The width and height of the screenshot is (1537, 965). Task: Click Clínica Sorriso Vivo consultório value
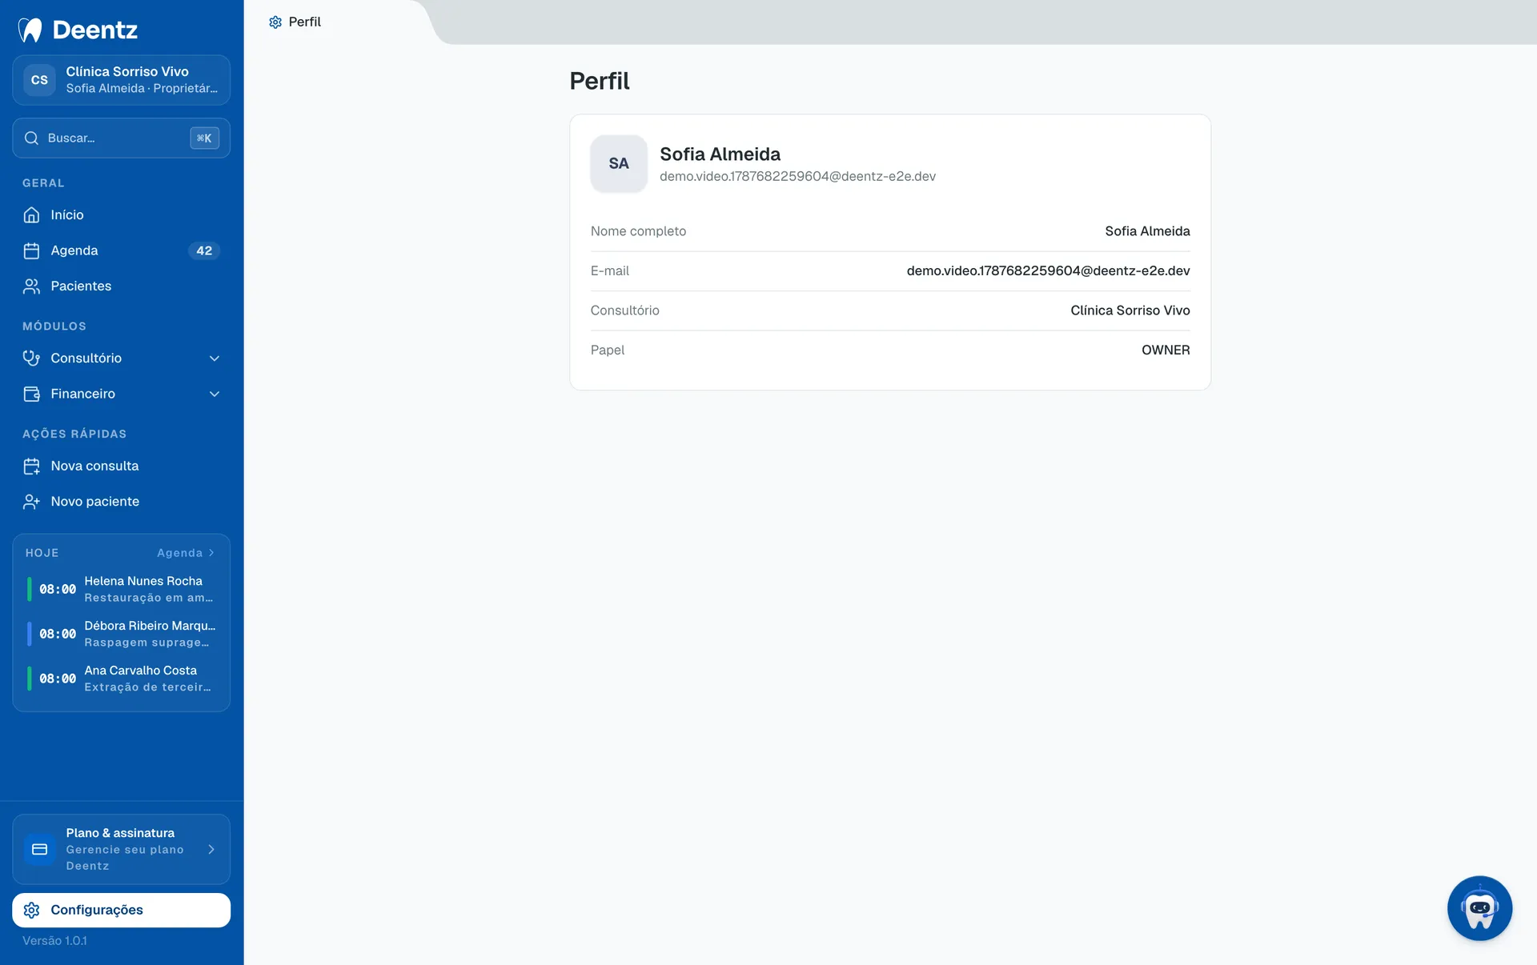(1130, 310)
